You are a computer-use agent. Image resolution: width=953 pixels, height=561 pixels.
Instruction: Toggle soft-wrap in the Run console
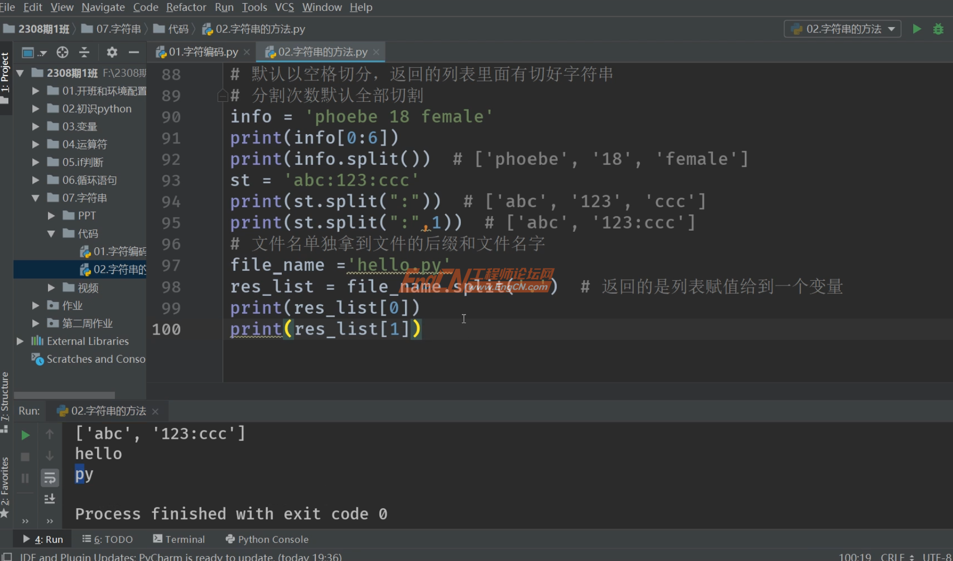click(50, 478)
